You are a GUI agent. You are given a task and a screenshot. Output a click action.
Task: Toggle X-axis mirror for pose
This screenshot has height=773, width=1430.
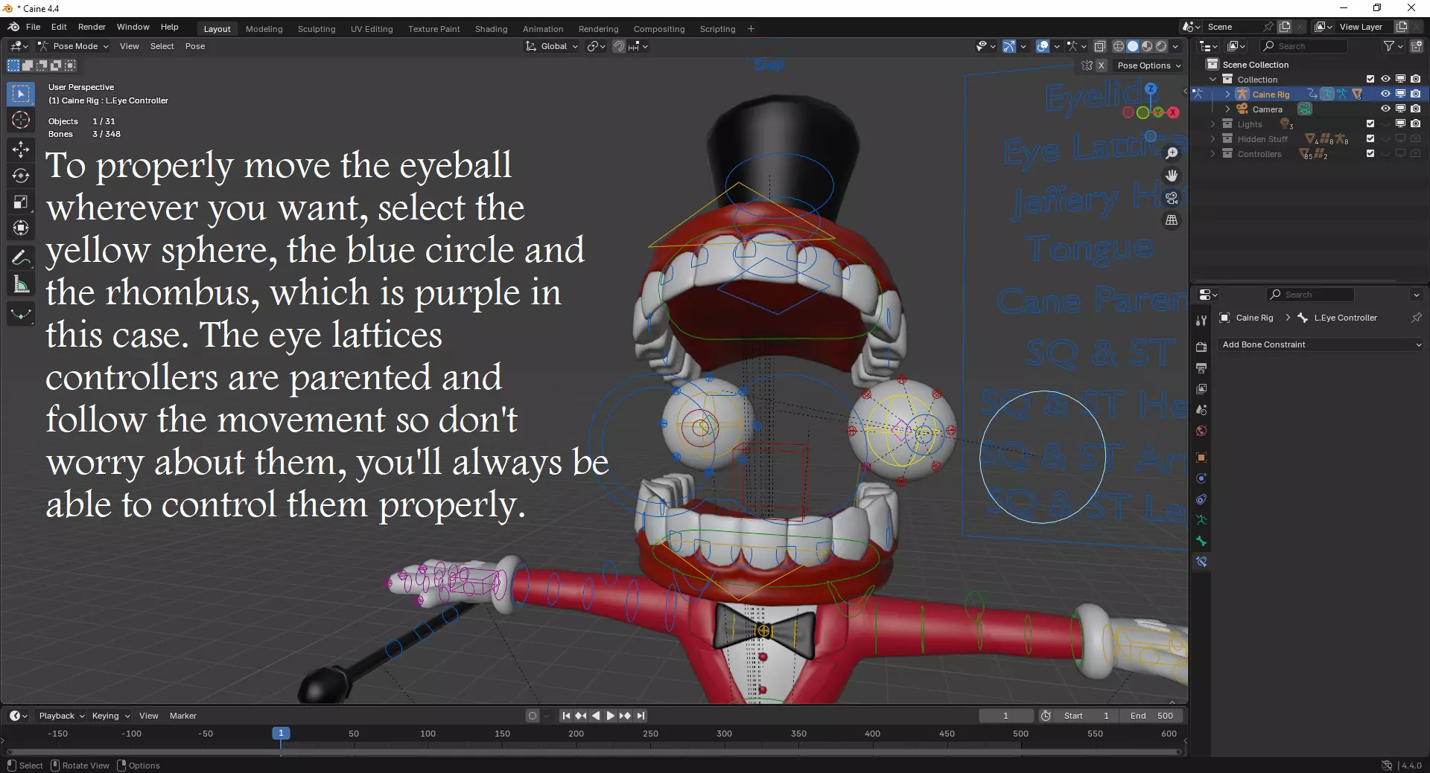(1101, 65)
